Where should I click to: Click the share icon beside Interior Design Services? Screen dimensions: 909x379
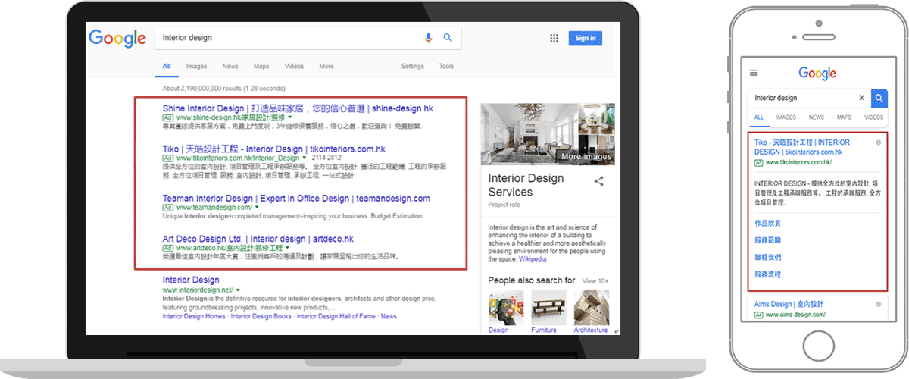coord(598,181)
